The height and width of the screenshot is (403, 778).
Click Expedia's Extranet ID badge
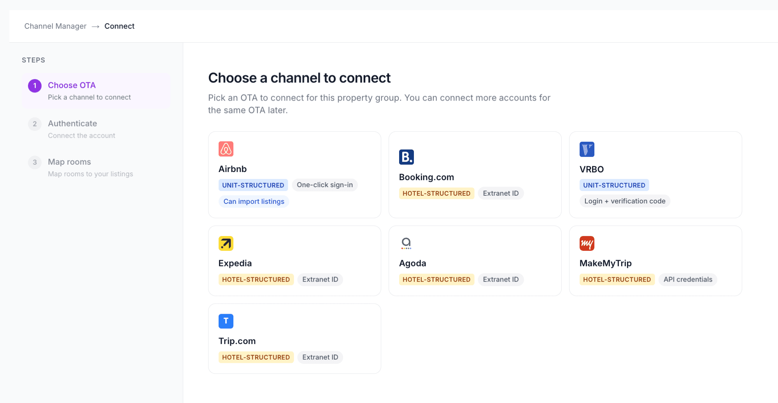(x=320, y=280)
